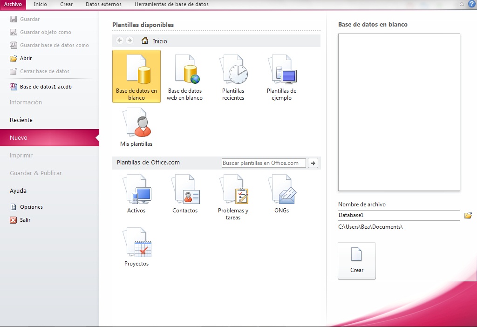Click the Buscar plantillas en Office.com field
Viewport: 477px width, 327px height.
coord(264,163)
